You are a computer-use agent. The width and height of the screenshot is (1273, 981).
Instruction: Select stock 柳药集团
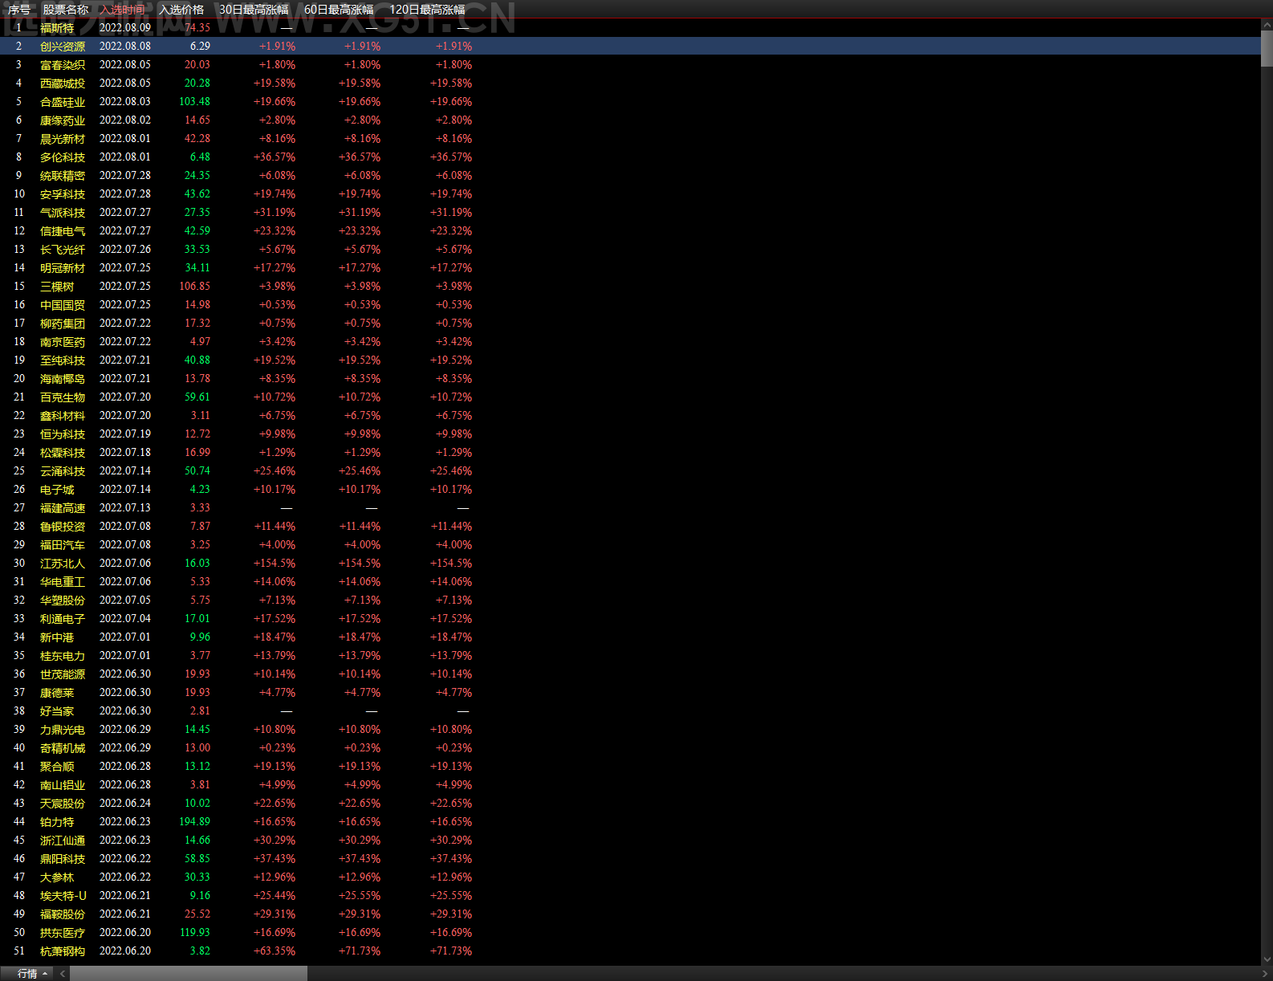coord(63,324)
